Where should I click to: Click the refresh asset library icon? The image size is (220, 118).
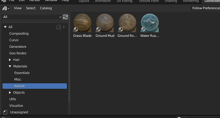(65, 17)
